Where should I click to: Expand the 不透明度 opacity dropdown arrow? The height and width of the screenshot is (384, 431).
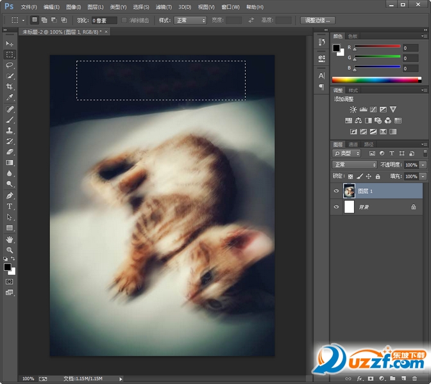[x=423, y=165]
